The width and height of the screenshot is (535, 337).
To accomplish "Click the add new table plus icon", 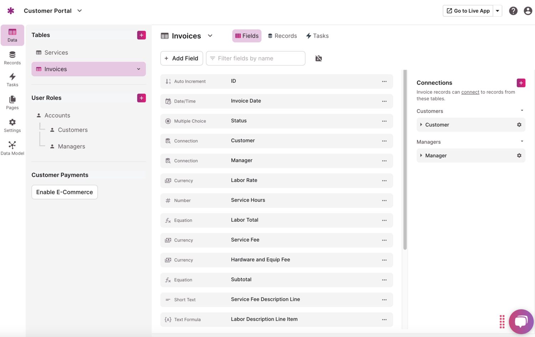I will tap(141, 35).
